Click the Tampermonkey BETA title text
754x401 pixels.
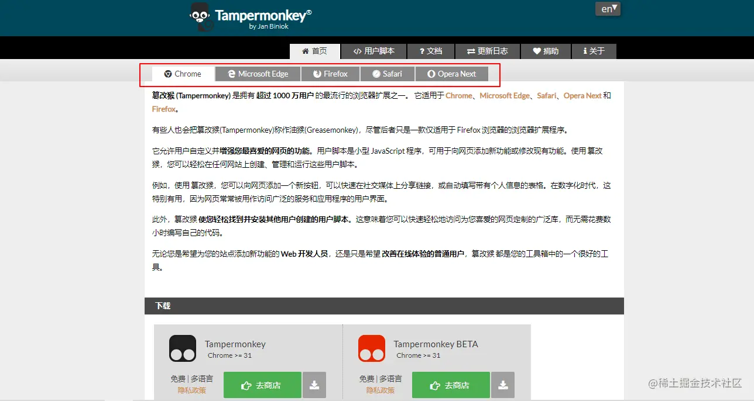pos(436,344)
